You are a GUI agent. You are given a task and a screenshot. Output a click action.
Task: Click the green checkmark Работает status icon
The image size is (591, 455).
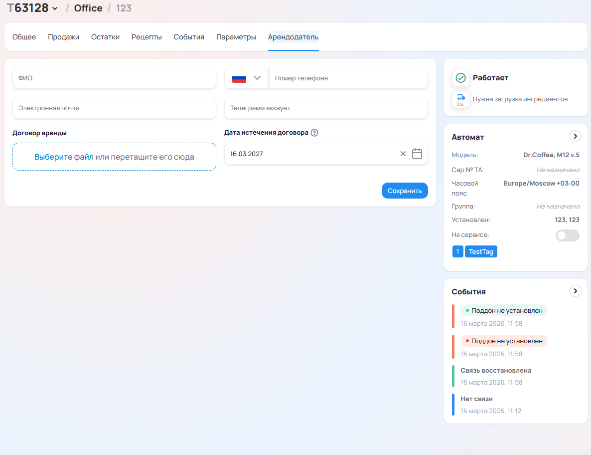point(461,78)
